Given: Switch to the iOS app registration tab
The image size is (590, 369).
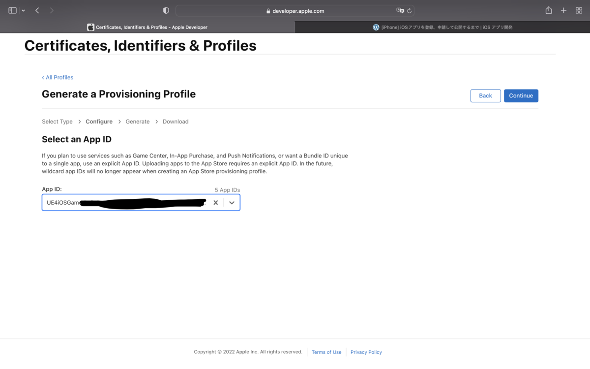Looking at the screenshot, I should [442, 27].
